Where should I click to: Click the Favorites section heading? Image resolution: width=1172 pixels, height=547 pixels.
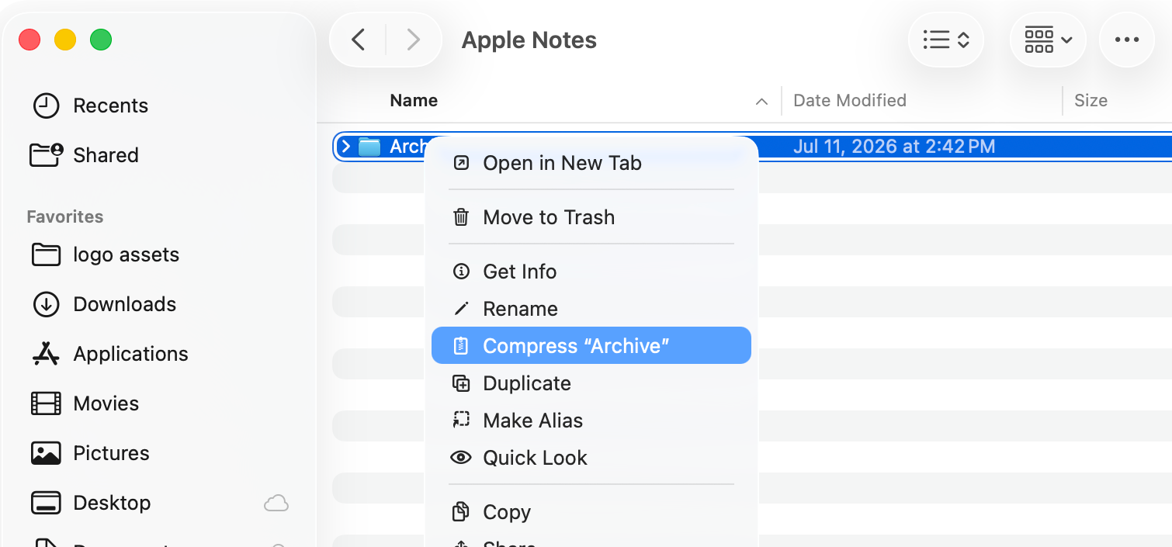65,216
